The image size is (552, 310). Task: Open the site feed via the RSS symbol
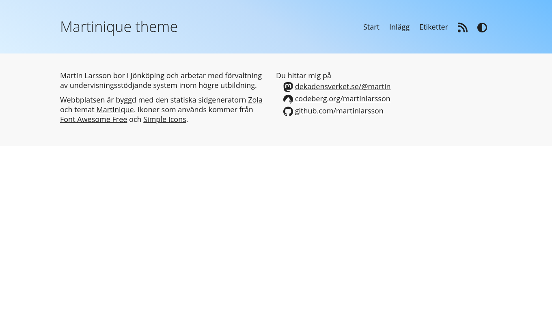coord(463,27)
